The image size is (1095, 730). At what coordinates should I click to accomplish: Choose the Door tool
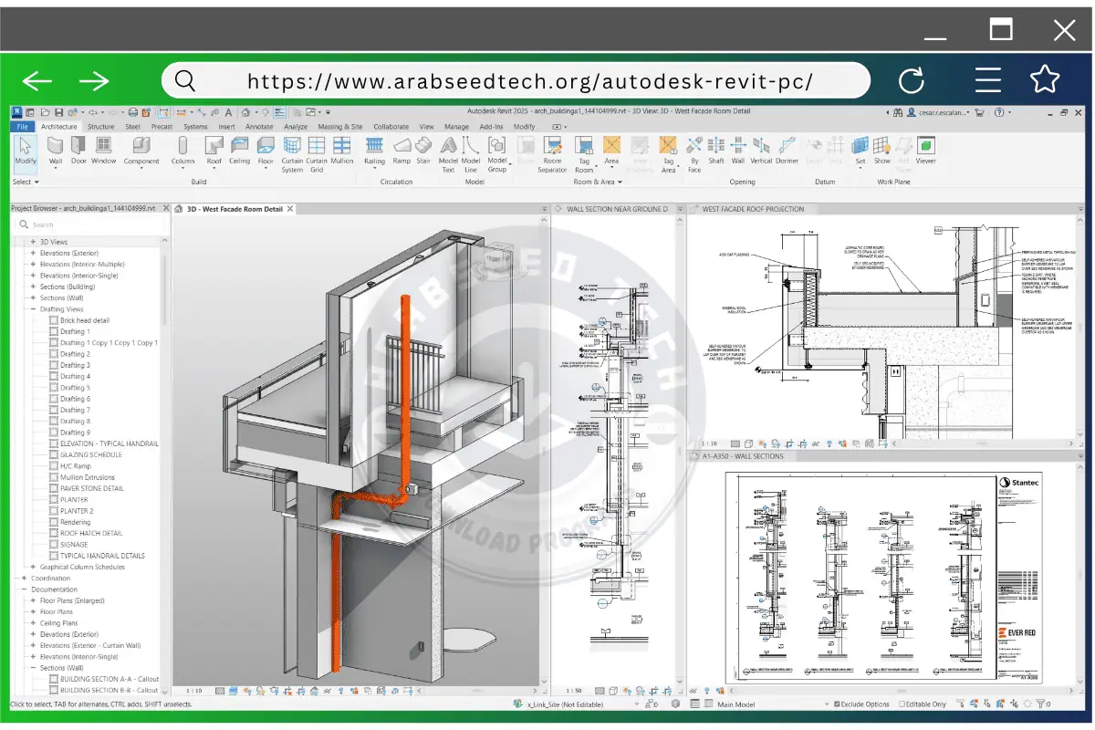pyautogui.click(x=78, y=151)
